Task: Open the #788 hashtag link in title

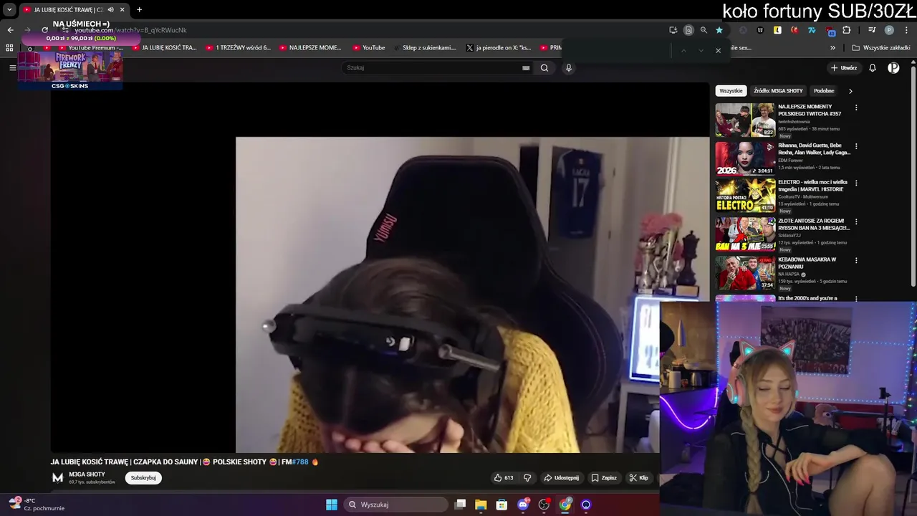Action: pyautogui.click(x=300, y=462)
